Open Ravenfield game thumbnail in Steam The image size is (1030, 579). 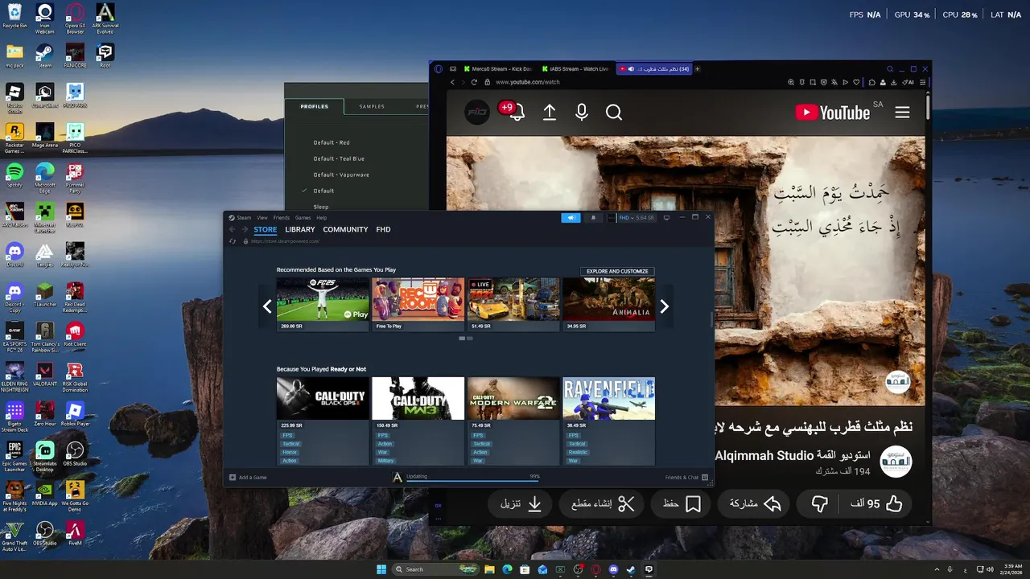coord(608,398)
